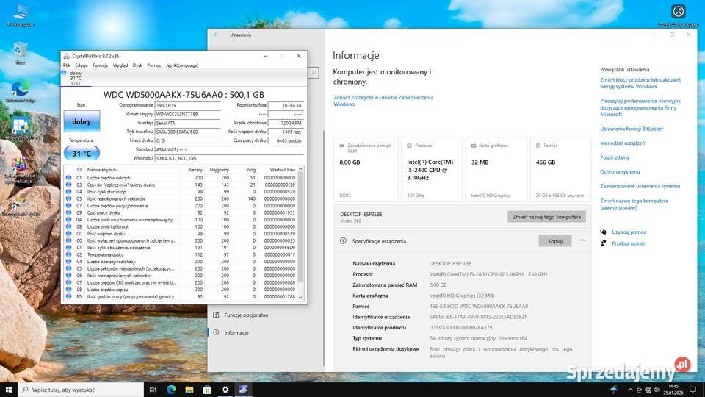The width and height of the screenshot is (705, 397).
Task: Open Microsoft Edge from the taskbar
Action: [171, 390]
